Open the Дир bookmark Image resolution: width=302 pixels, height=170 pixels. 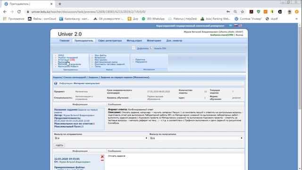click(x=133, y=19)
